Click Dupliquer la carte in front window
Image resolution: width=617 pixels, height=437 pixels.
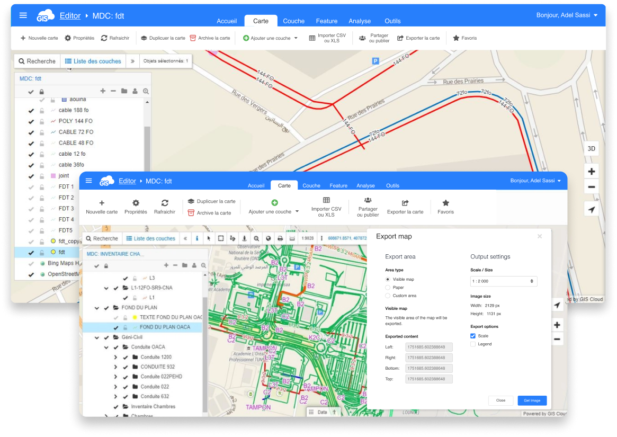pyautogui.click(x=212, y=201)
